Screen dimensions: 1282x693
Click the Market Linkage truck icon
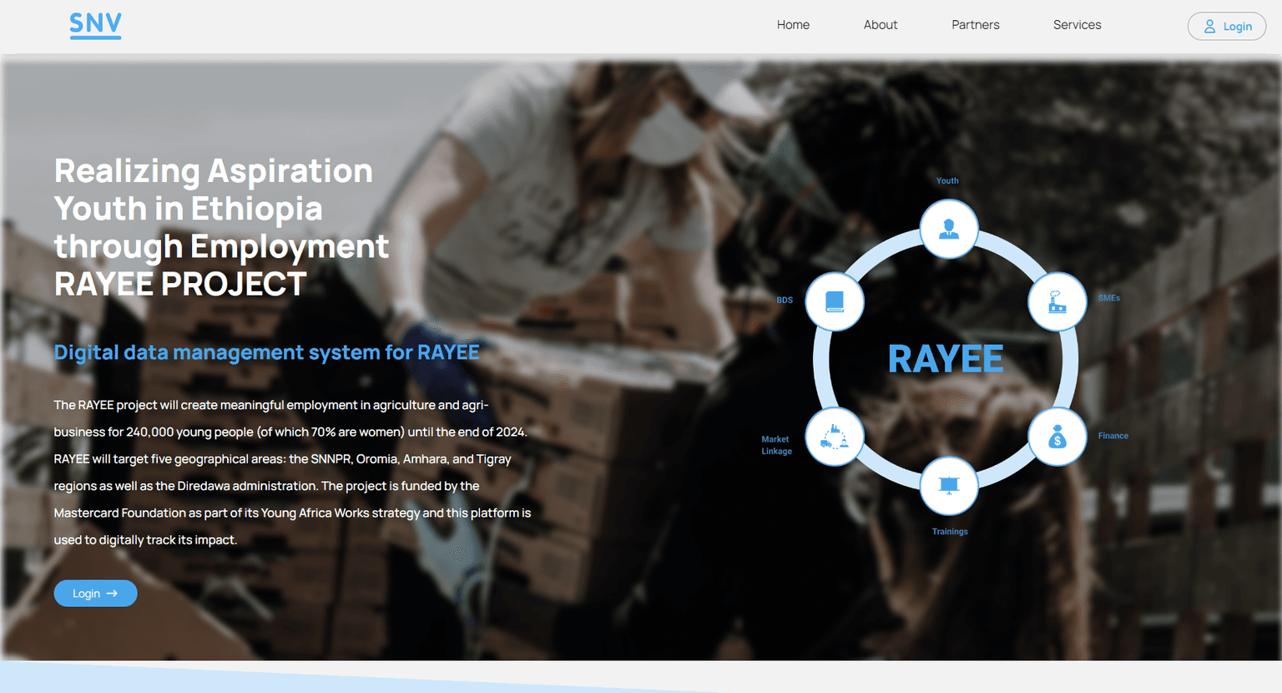tap(834, 436)
